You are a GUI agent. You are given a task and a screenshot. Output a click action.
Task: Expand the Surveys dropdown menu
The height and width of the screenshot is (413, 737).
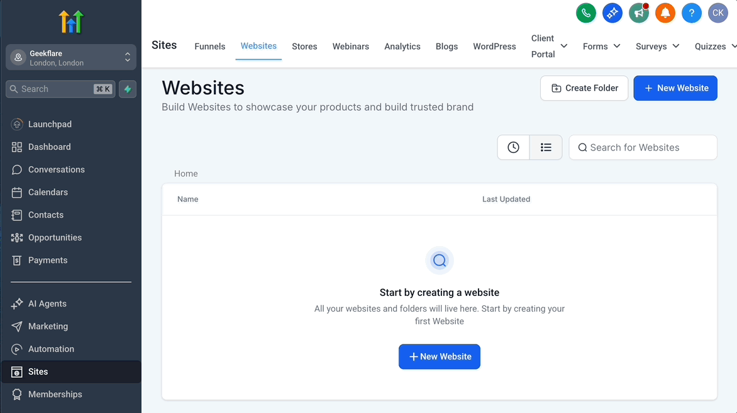(657, 46)
